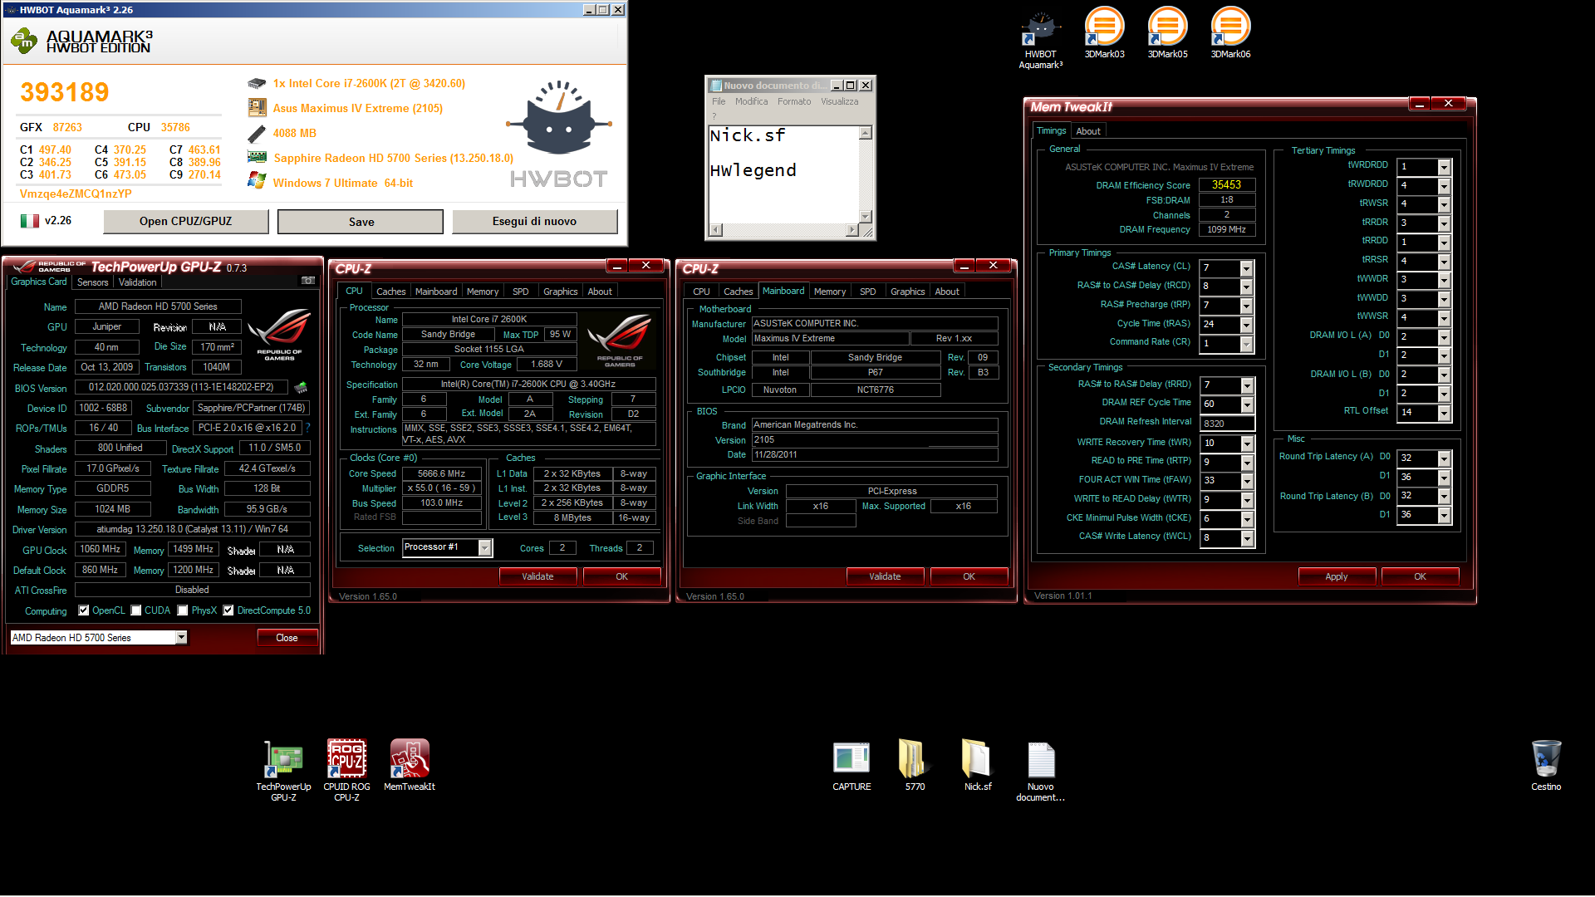This screenshot has height=897, width=1595.
Task: Toggle the PhysX checkbox
Action: click(183, 610)
